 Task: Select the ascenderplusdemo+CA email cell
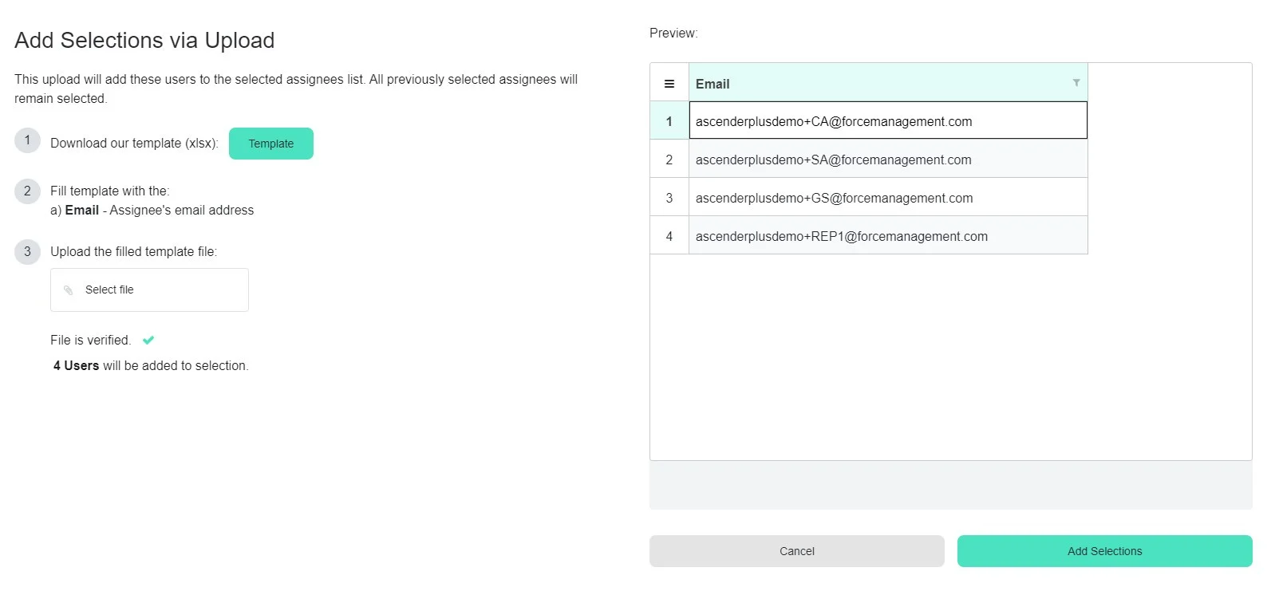click(887, 122)
